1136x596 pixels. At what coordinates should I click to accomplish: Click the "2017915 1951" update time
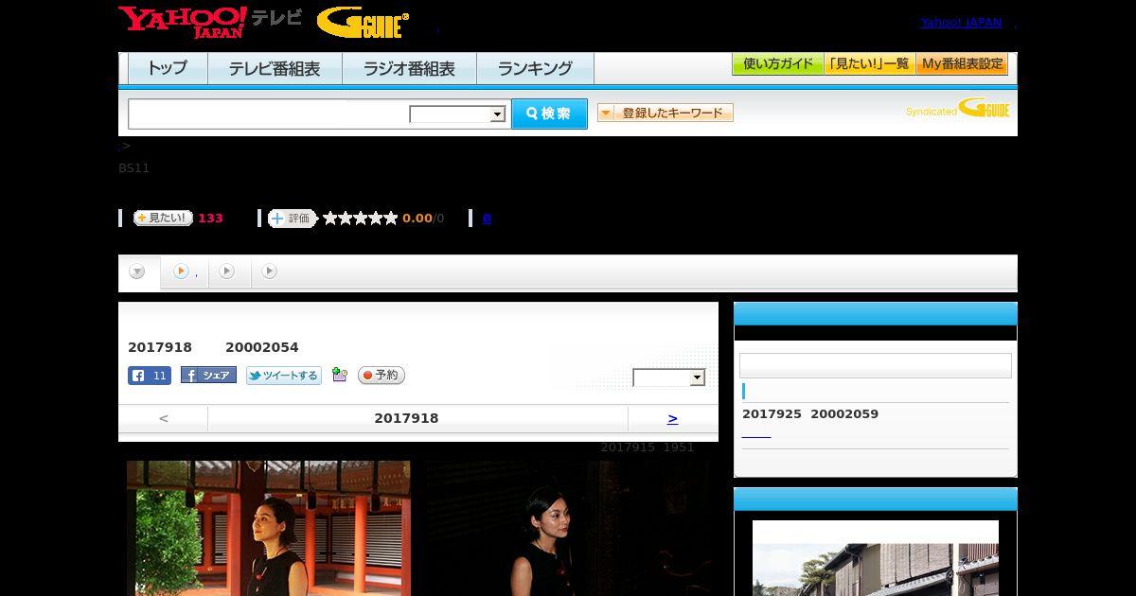tap(648, 447)
